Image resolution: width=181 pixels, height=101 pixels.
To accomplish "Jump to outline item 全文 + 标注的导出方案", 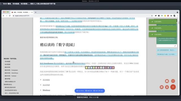I will [x=12, y=93].
